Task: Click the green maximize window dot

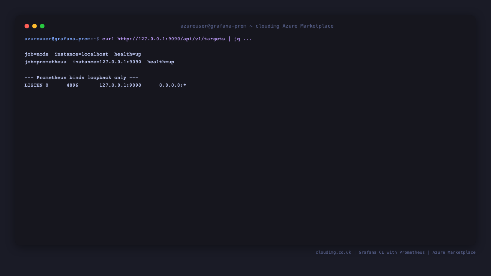Action: [42, 26]
